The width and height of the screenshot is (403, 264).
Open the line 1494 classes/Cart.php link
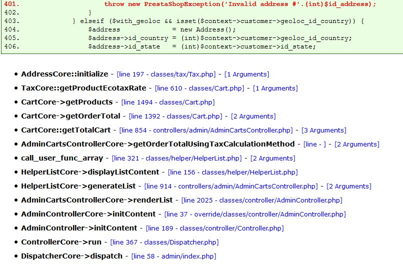168,102
